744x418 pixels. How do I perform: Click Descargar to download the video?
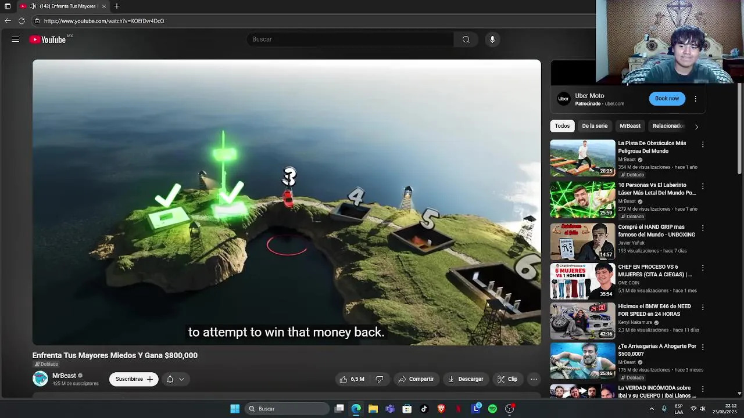(x=465, y=379)
